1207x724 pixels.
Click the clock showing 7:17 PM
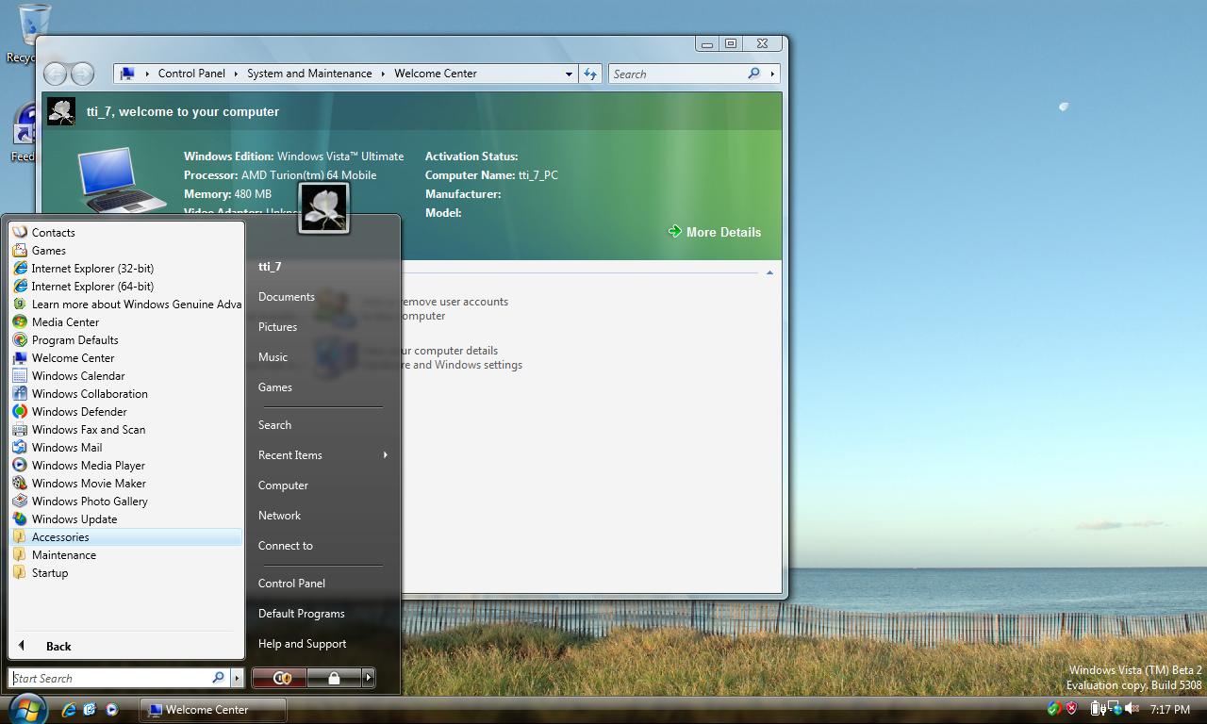pos(1169,710)
